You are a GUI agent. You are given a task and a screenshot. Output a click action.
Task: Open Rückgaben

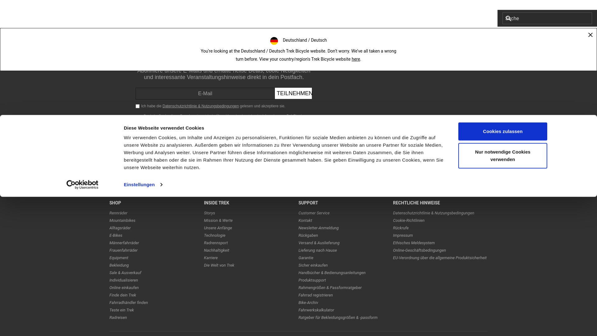[x=308, y=236]
